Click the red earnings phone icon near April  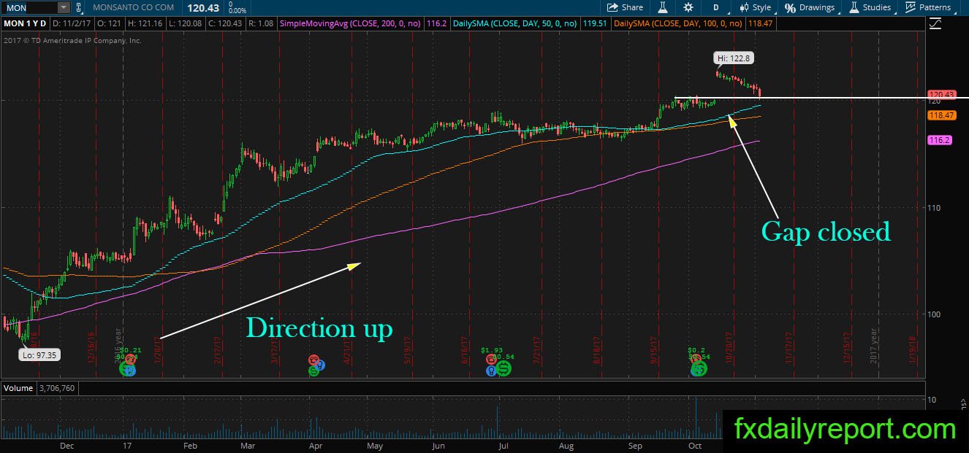313,360
